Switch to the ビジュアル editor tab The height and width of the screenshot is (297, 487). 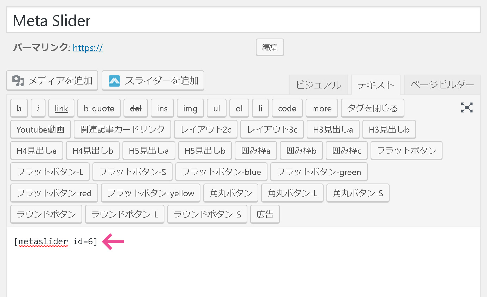[x=318, y=85]
